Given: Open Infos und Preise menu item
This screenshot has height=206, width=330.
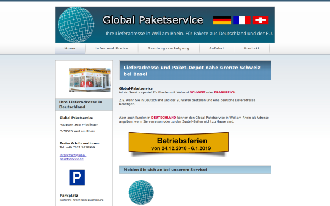Looking at the screenshot, I should point(112,48).
